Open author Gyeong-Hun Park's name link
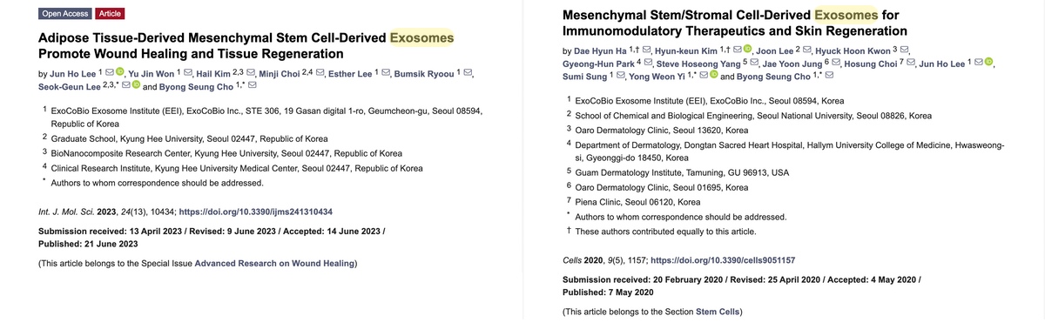1045x336 pixels. coord(599,64)
